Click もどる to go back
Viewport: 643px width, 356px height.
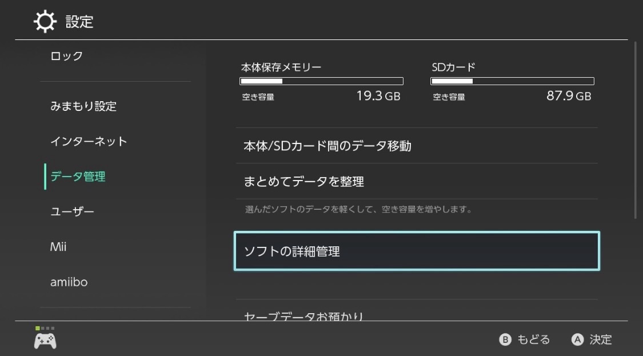click(525, 340)
